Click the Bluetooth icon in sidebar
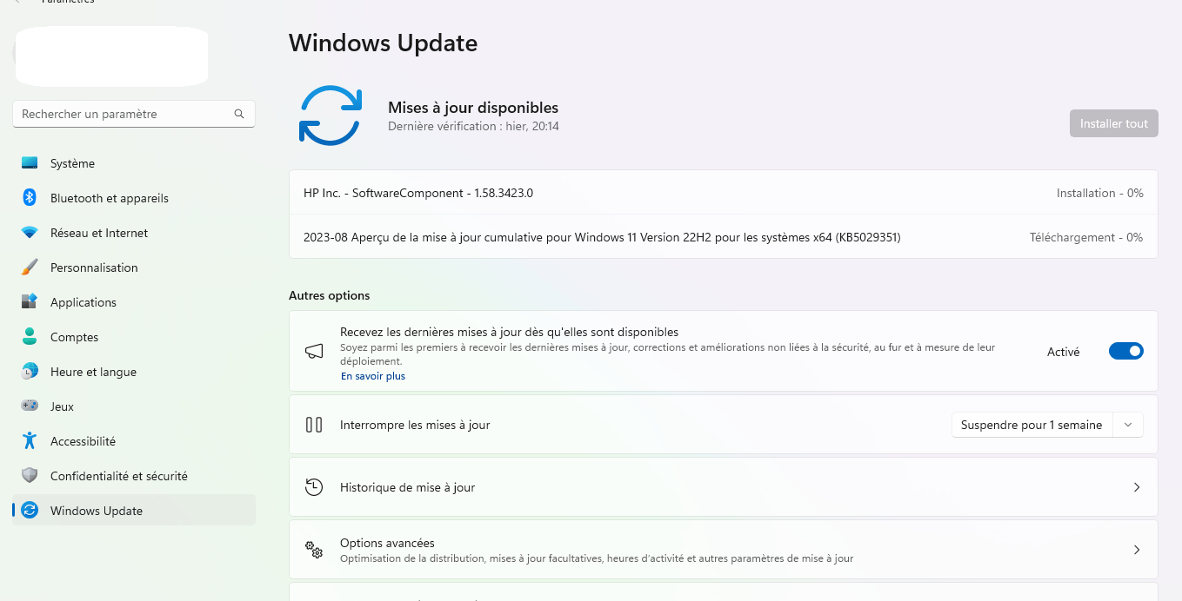The width and height of the screenshot is (1182, 601). pyautogui.click(x=30, y=198)
